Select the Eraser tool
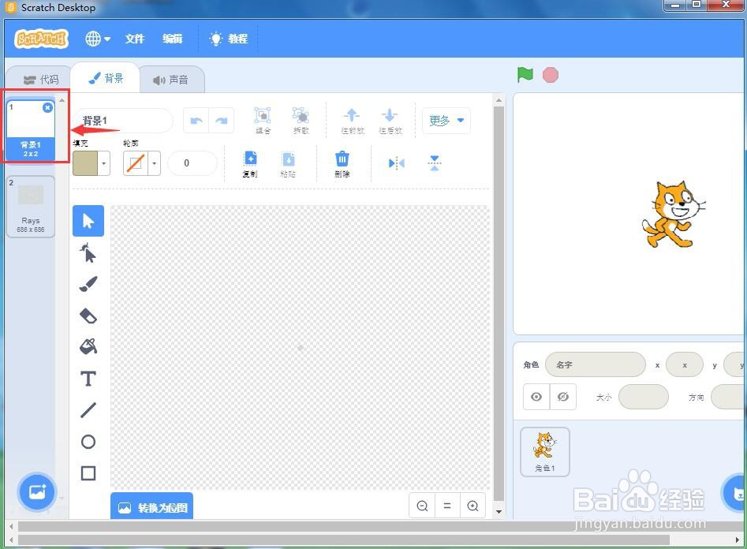Viewport: 747px width, 549px height. 88,316
